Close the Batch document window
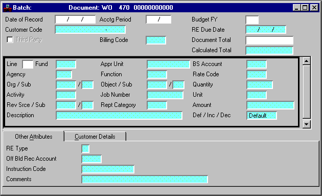Image resolution: width=322 pixels, height=196 pixels. (314, 8)
